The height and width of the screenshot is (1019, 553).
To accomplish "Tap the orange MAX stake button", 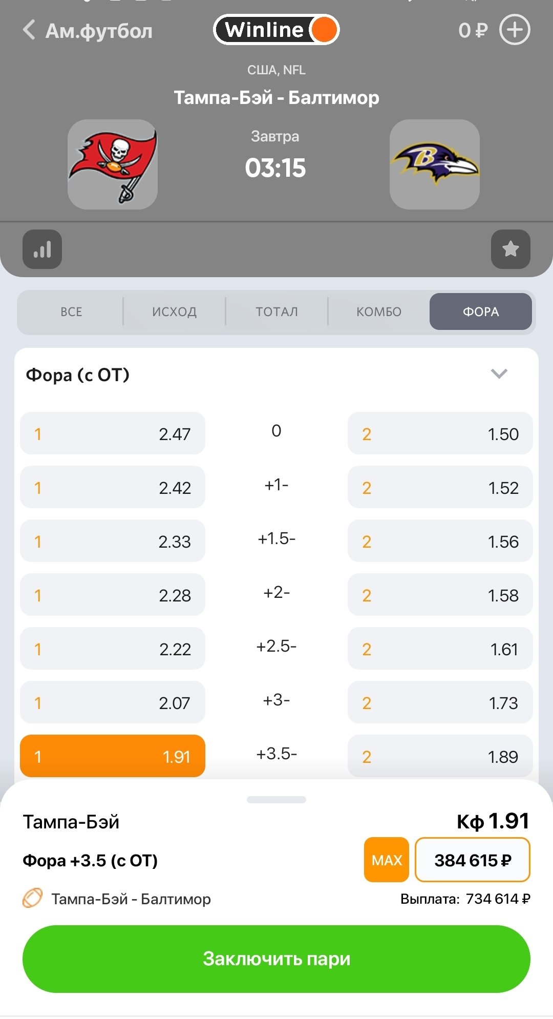I will coord(387,860).
